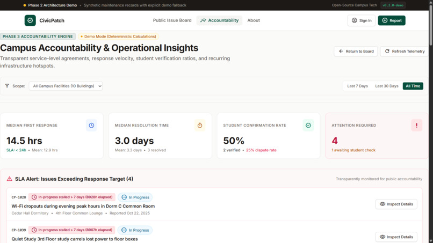Viewport: 433px width, 243px height.
Task: Click the CivicPatch brand name
Action: click(52, 20)
